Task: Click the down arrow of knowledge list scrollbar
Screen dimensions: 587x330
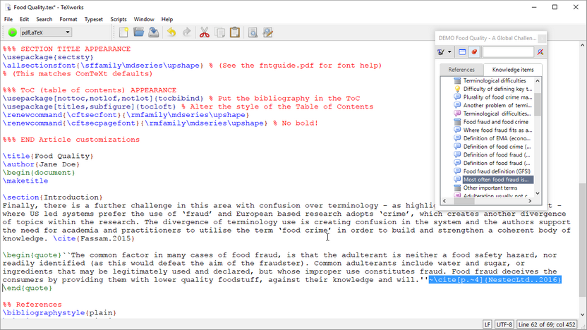Action: click(538, 193)
